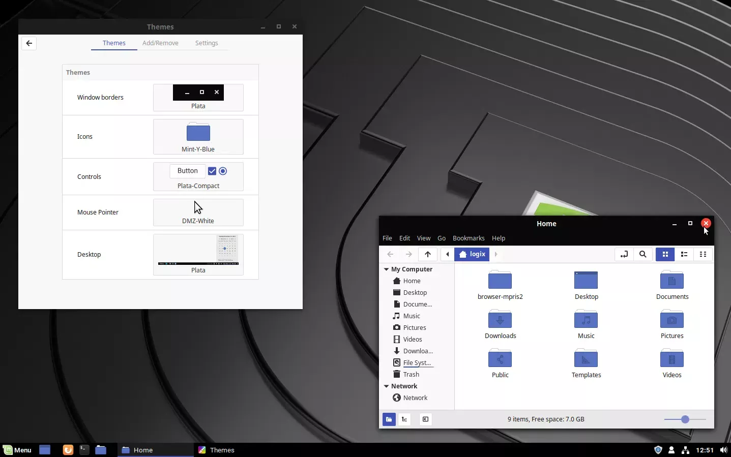Viewport: 731px width, 457px height.
Task: Enable the icon view toggle button
Action: [665, 254]
